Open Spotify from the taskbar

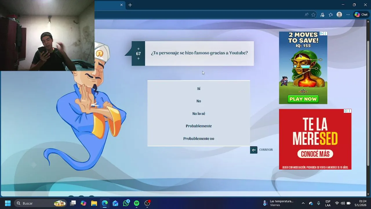click(x=137, y=203)
